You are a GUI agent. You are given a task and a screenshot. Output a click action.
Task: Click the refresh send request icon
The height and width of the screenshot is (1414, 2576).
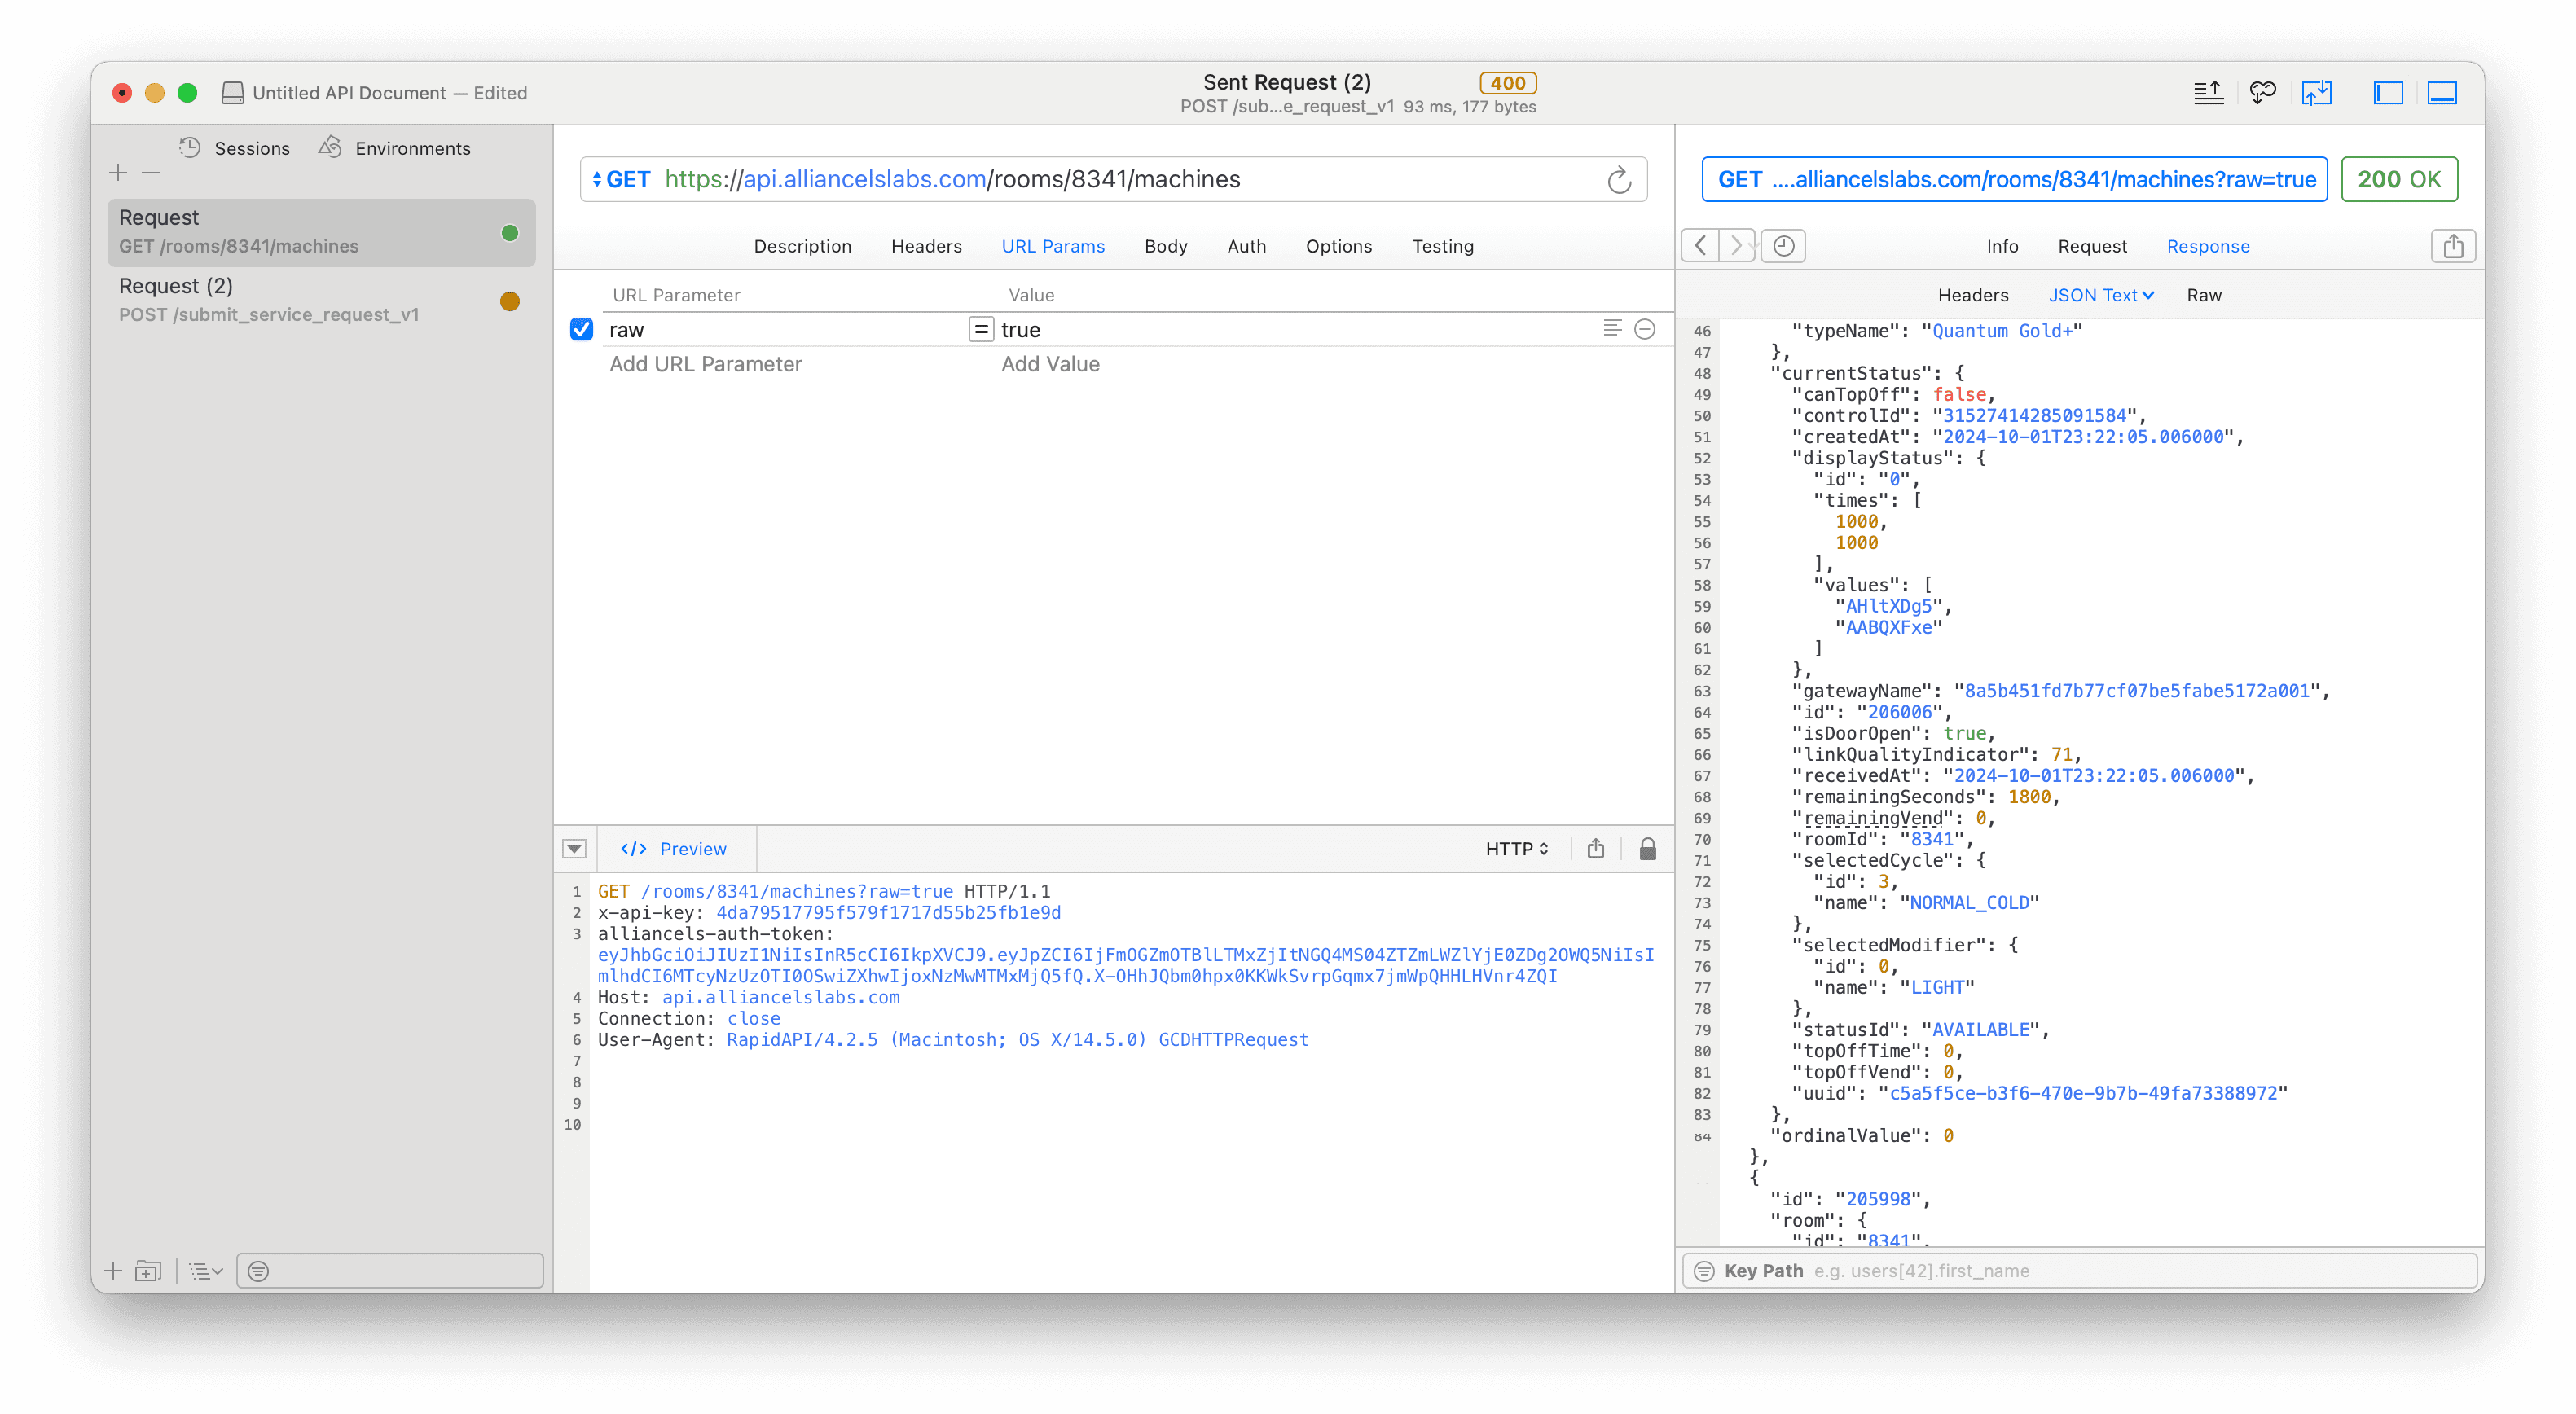point(1619,180)
